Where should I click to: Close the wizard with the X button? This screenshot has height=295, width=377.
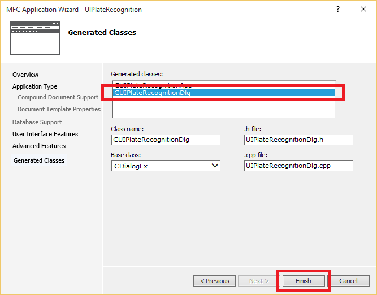point(363,9)
